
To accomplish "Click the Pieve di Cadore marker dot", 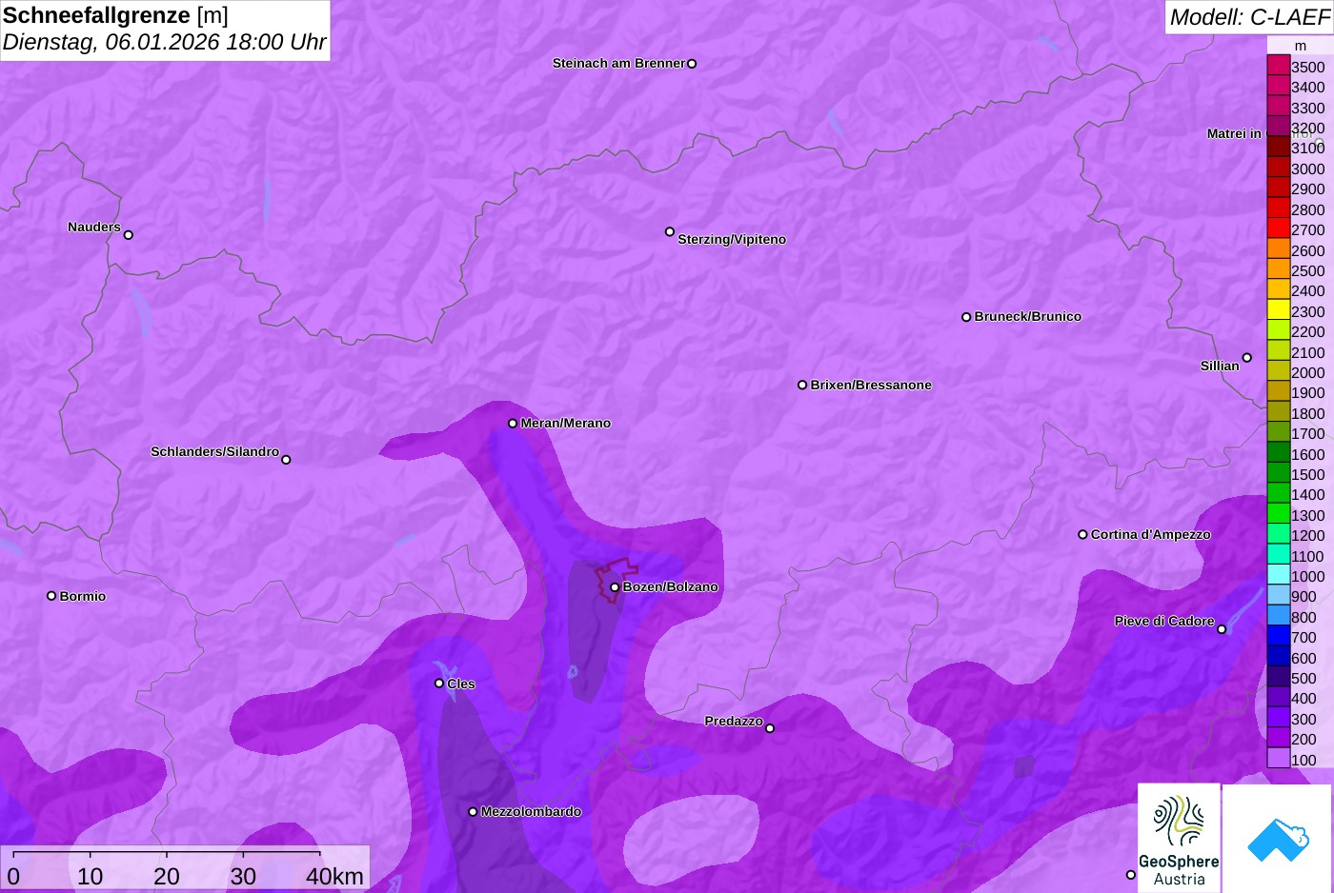I will click(x=1222, y=629).
